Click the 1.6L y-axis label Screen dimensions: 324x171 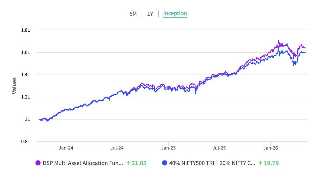25,52
